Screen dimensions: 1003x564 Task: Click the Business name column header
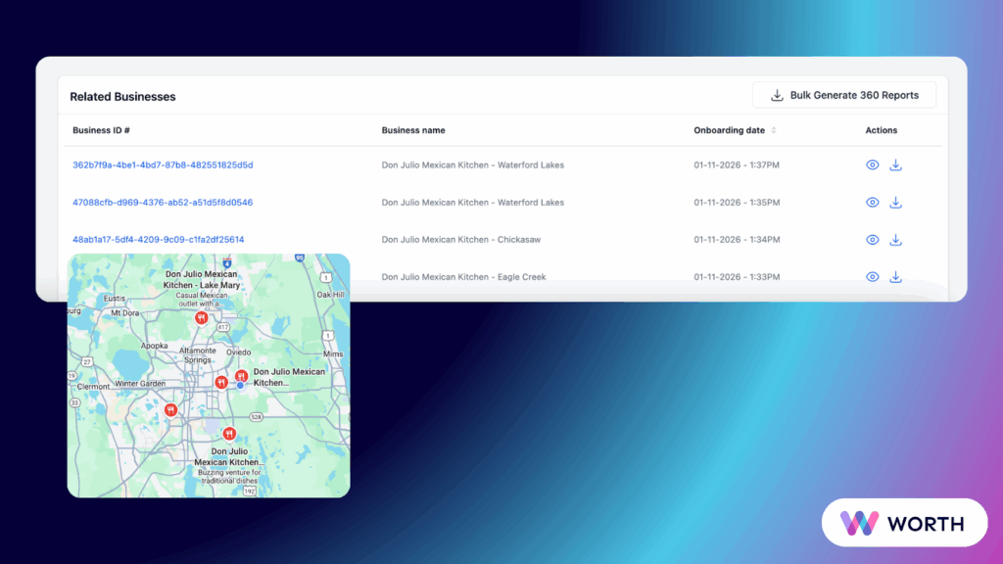pyautogui.click(x=413, y=130)
